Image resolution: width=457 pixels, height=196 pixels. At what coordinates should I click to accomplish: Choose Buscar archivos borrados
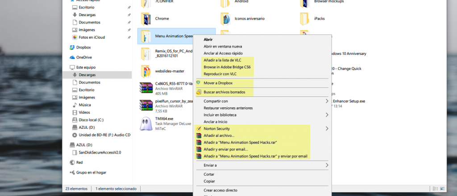pos(224,92)
